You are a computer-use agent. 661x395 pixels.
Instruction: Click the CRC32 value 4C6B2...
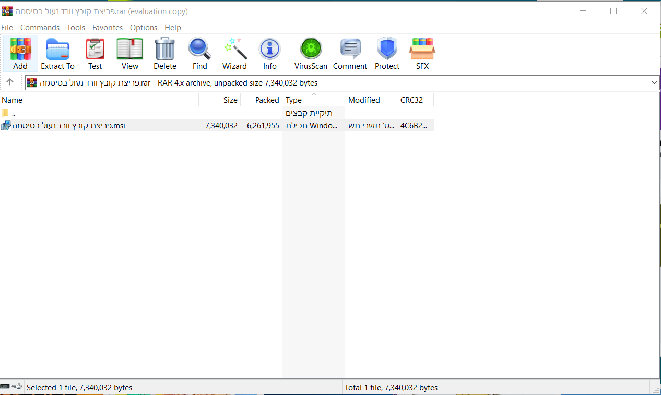[414, 125]
